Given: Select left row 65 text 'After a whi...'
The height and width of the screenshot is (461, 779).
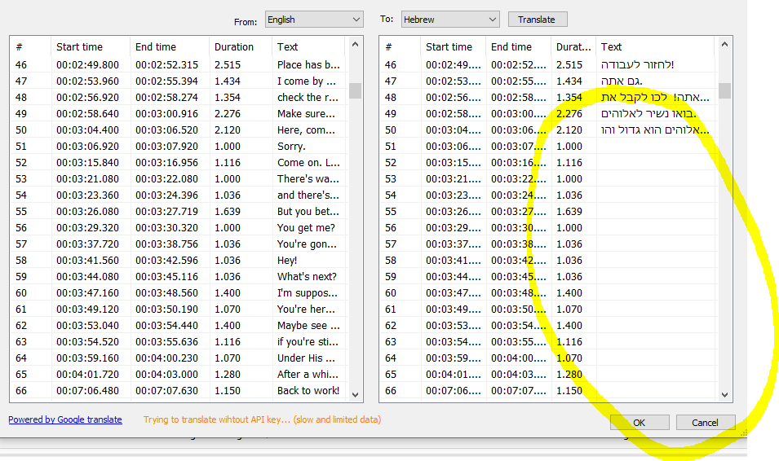Looking at the screenshot, I should coord(308,374).
